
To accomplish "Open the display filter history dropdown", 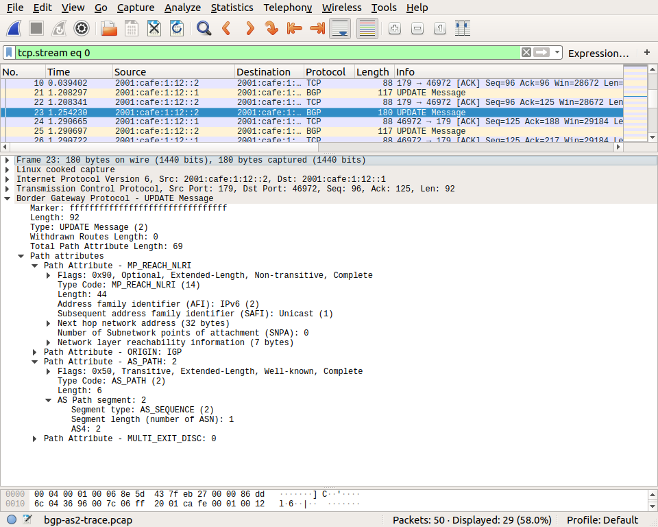I will [x=557, y=53].
